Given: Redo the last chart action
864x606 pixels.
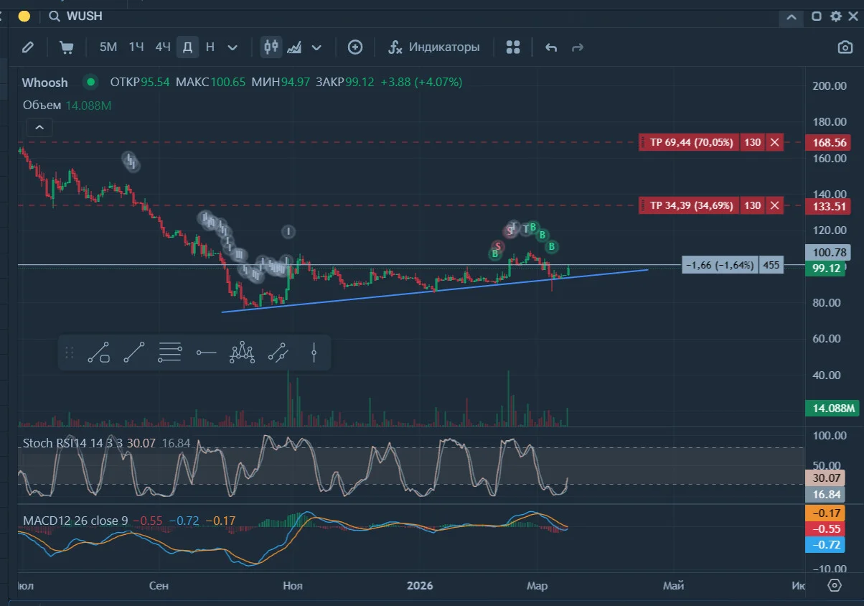Looking at the screenshot, I should [x=577, y=47].
